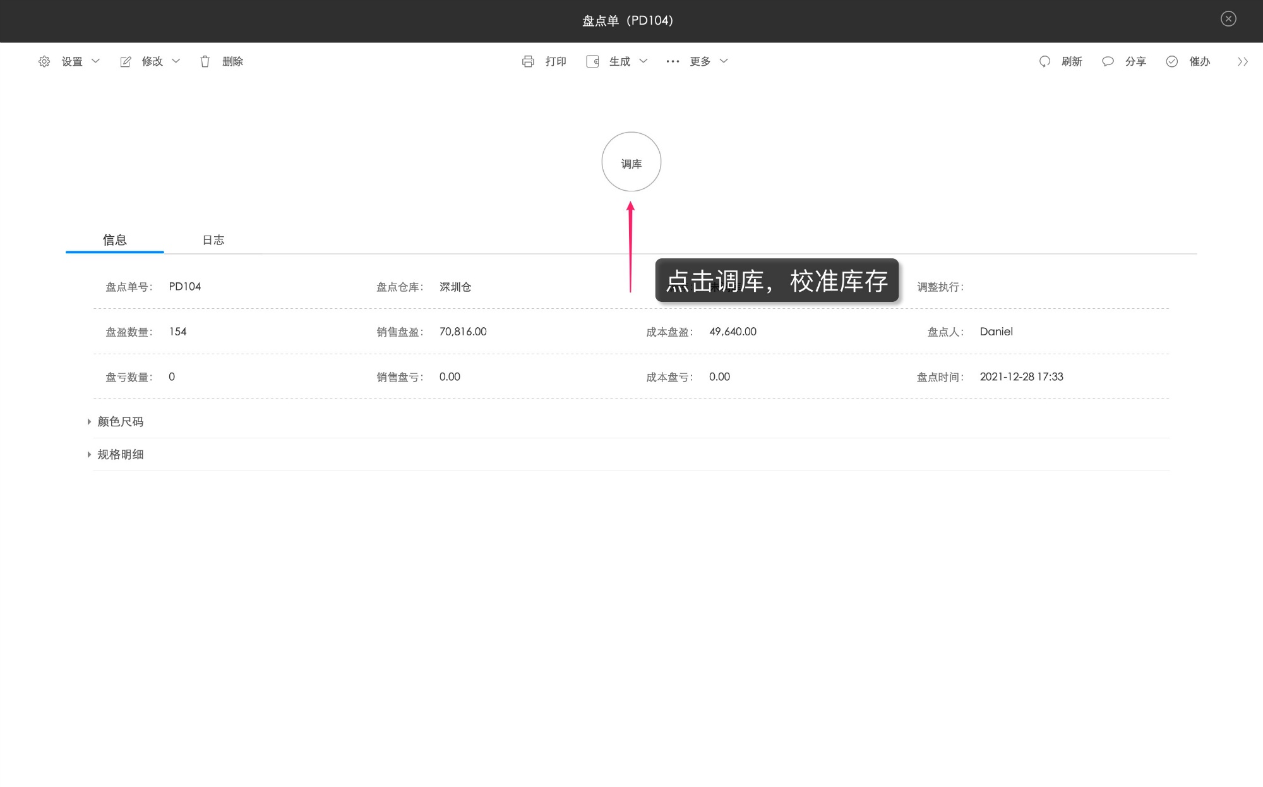
Task: Click the 打印 printer icon
Action: (528, 61)
